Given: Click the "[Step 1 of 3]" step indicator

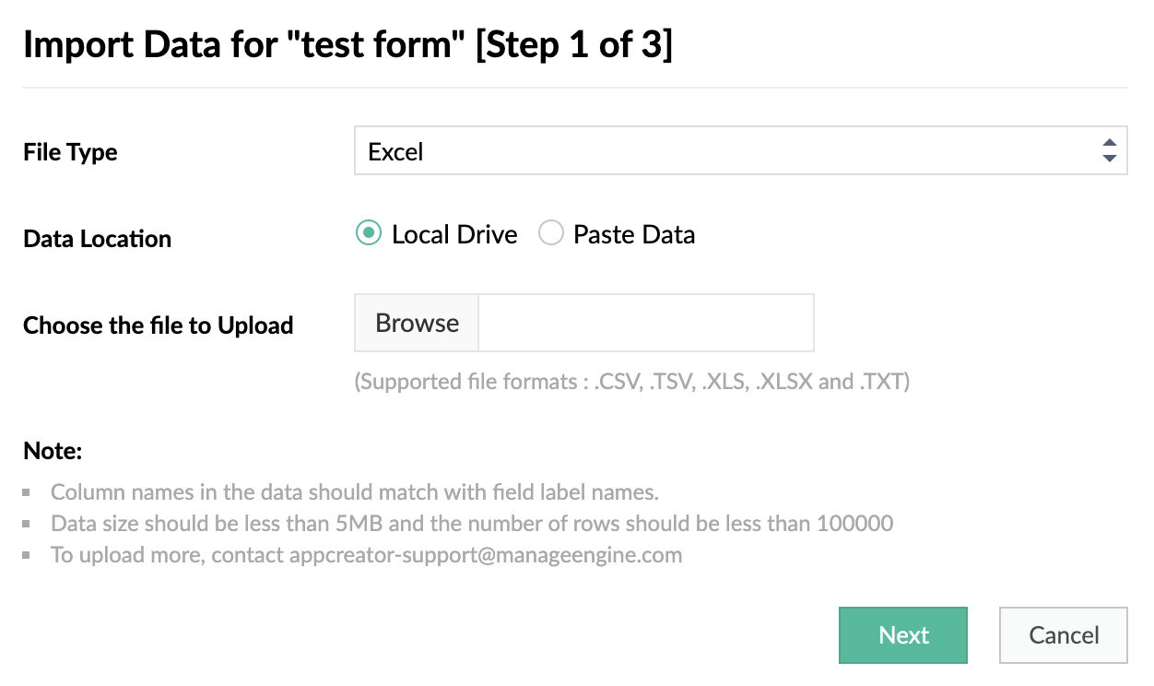Looking at the screenshot, I should pyautogui.click(x=573, y=44).
